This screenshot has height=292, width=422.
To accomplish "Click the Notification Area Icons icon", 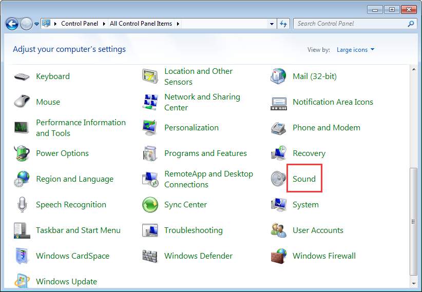I will tap(279, 103).
